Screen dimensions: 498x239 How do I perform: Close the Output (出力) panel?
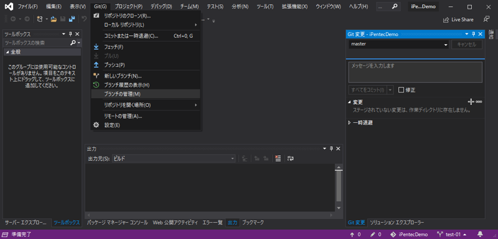pyautogui.click(x=338, y=149)
